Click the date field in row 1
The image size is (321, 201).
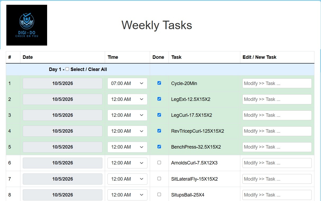click(x=62, y=83)
